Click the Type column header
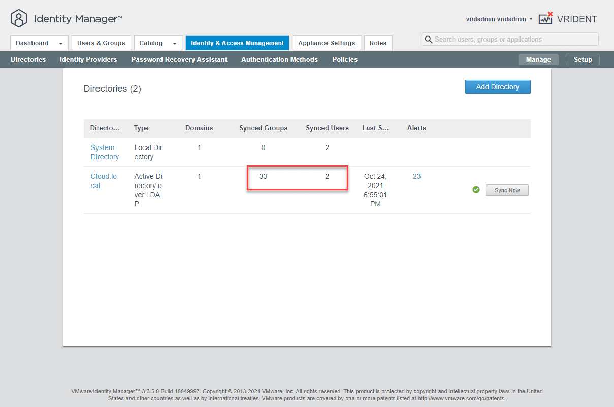This screenshot has width=614, height=407. pyautogui.click(x=141, y=128)
